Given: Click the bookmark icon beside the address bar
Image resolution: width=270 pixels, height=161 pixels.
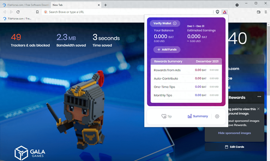Looking at the screenshot, I should click(x=37, y=12).
